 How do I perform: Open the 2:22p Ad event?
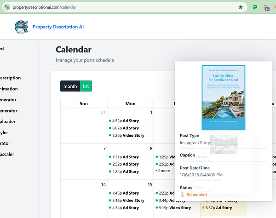click(x=165, y=193)
